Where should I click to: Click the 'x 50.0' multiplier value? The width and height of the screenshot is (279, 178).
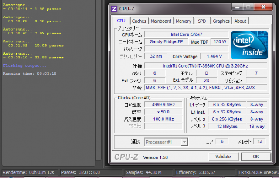(x=163, y=112)
